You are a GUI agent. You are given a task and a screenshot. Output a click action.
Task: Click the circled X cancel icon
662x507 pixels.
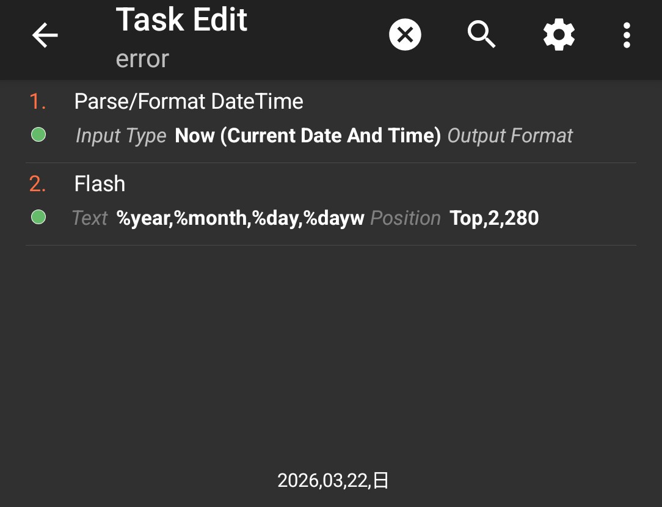click(x=405, y=35)
